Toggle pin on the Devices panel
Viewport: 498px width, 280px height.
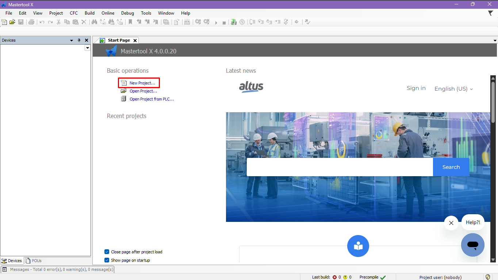79,40
